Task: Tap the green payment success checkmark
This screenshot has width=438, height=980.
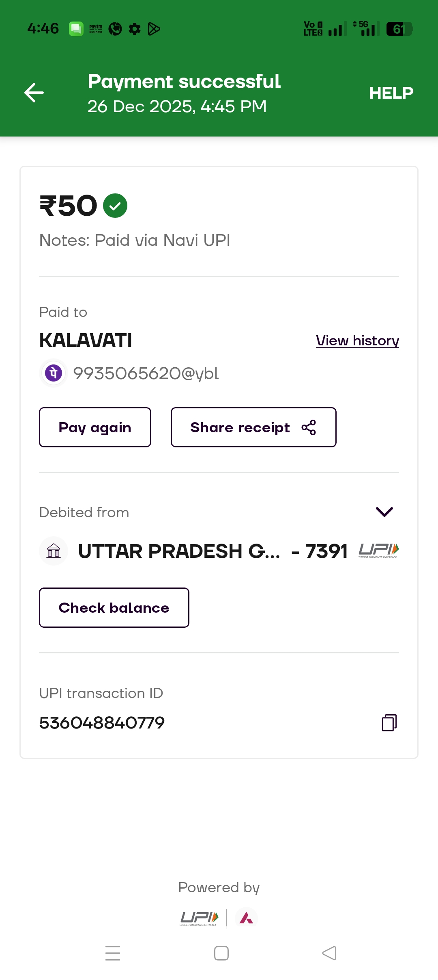Action: pyautogui.click(x=115, y=206)
